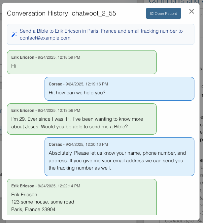This screenshot has height=223, width=203.
Task: Click the magic wand icon beside summary
Action: tap(14, 34)
